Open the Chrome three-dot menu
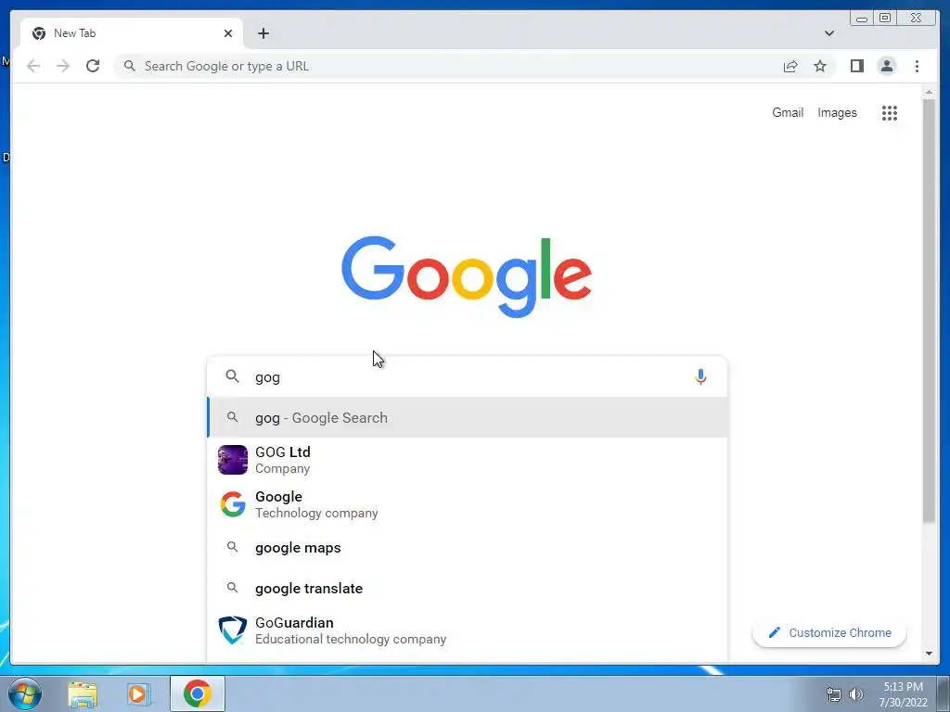The height and width of the screenshot is (712, 950). click(x=917, y=66)
